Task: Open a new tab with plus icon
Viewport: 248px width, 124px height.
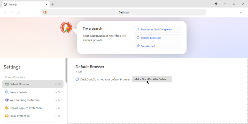Action: click(x=53, y=4)
